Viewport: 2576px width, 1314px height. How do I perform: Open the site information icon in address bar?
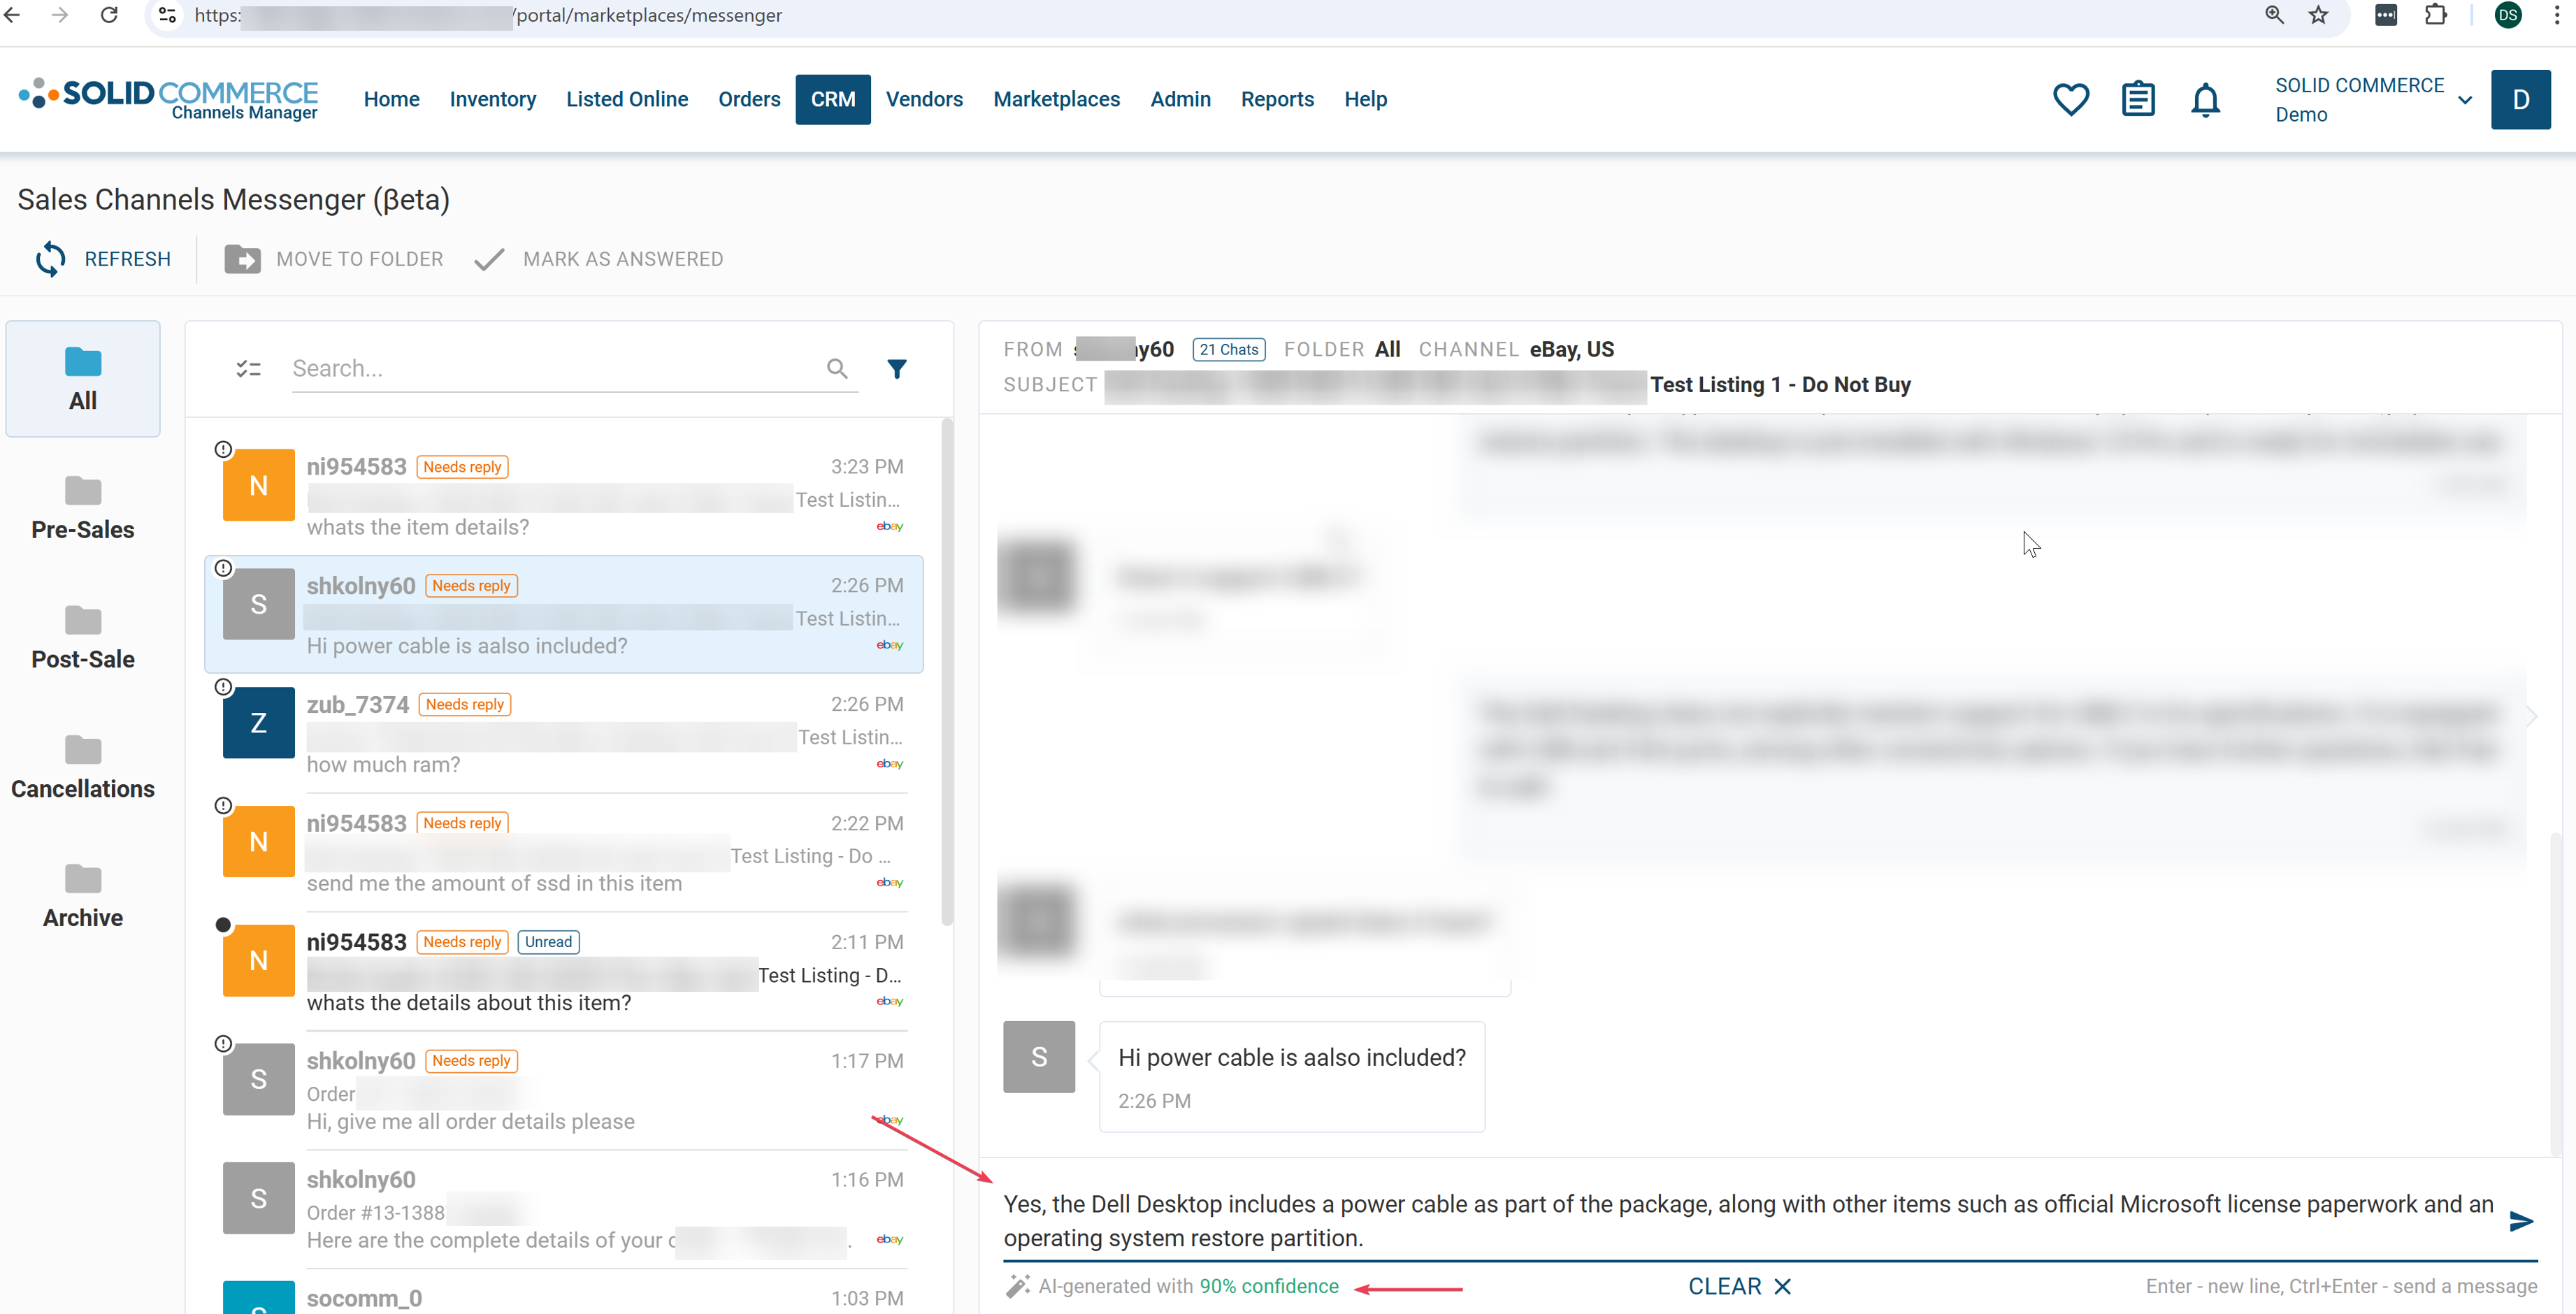pos(167,15)
